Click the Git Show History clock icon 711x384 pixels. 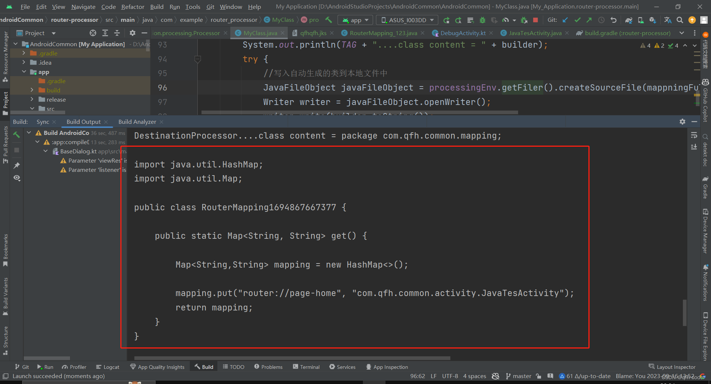point(601,20)
